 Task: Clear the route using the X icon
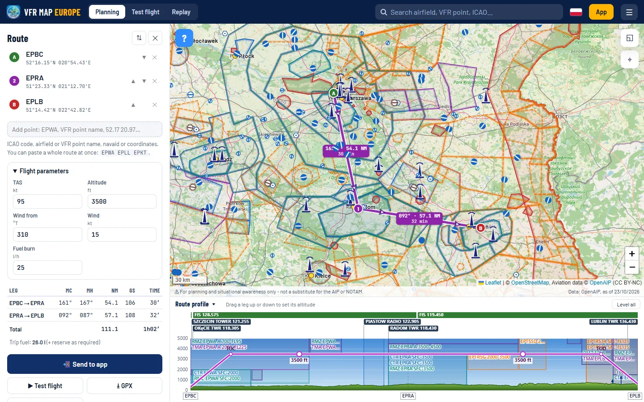point(155,38)
